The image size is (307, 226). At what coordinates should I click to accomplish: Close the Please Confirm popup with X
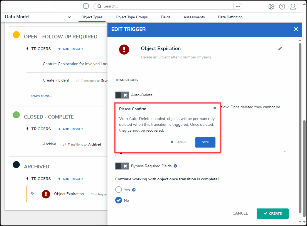point(215,108)
